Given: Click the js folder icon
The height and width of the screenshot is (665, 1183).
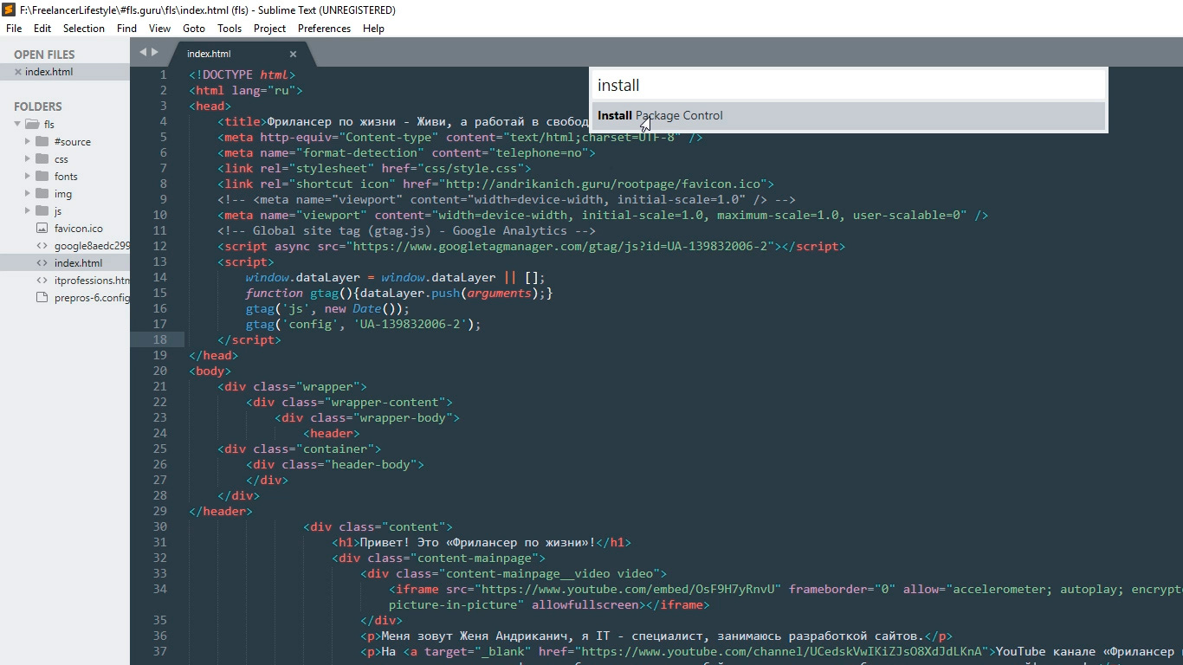Looking at the screenshot, I should tap(42, 211).
